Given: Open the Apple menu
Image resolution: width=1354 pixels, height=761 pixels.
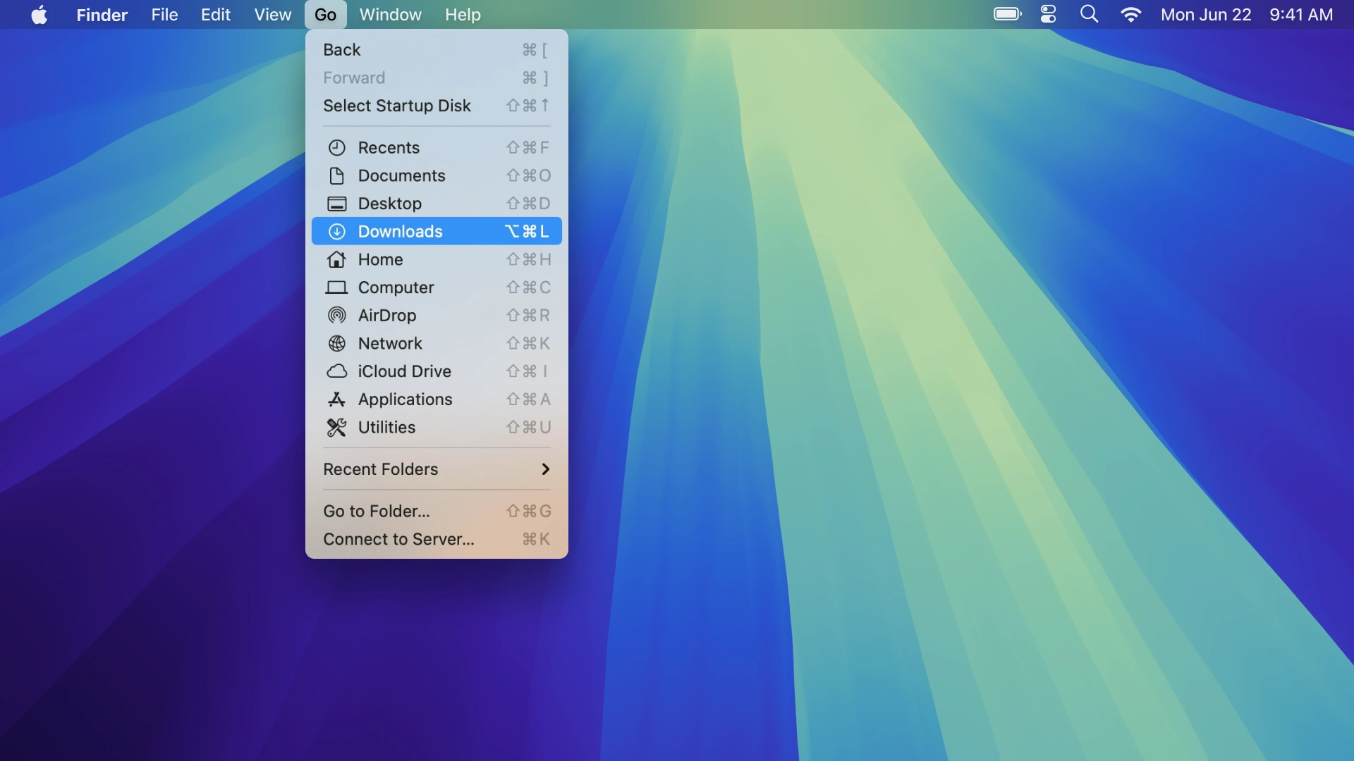Looking at the screenshot, I should click(39, 14).
